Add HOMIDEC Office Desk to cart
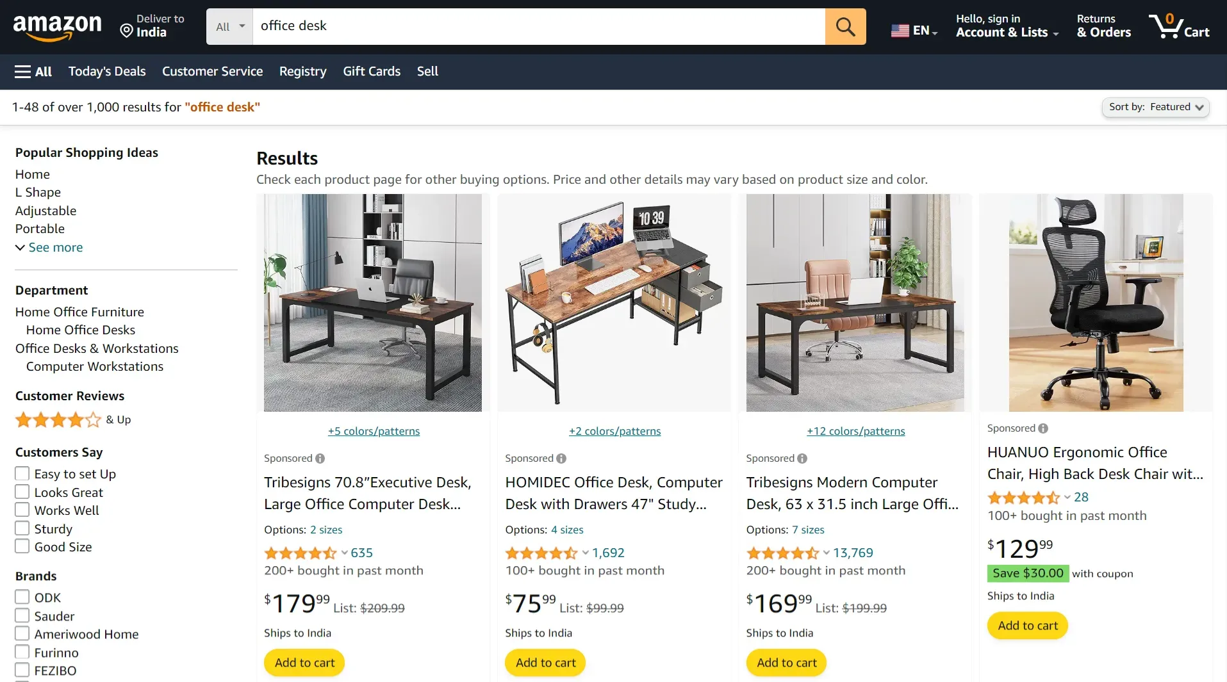The width and height of the screenshot is (1227, 682). pos(545,663)
